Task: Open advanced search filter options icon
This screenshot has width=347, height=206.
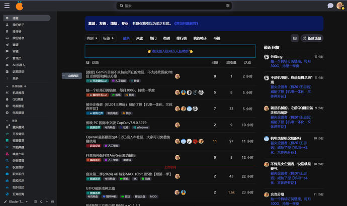Action: (x=229, y=6)
